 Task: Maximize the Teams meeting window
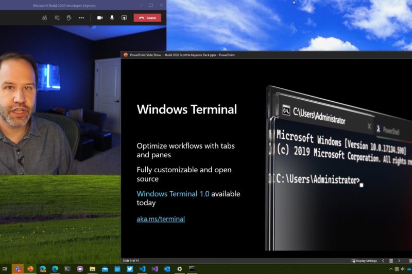[151, 5]
